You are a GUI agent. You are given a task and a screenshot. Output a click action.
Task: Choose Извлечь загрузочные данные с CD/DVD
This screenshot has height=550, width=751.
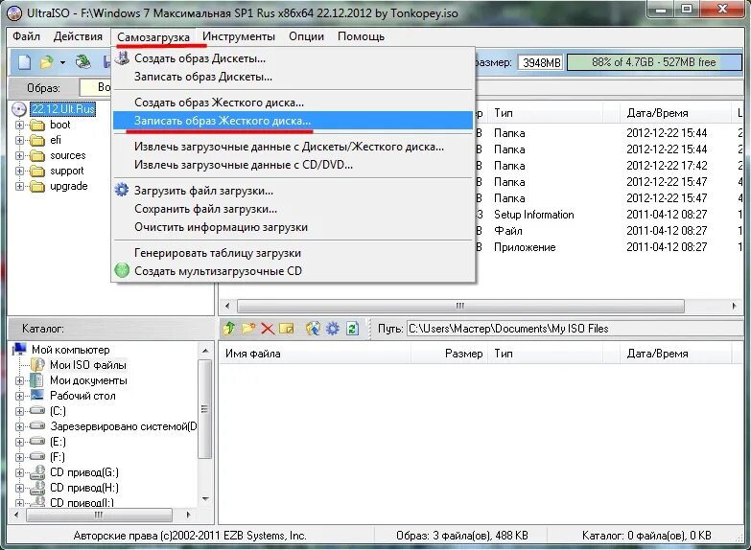click(293, 165)
